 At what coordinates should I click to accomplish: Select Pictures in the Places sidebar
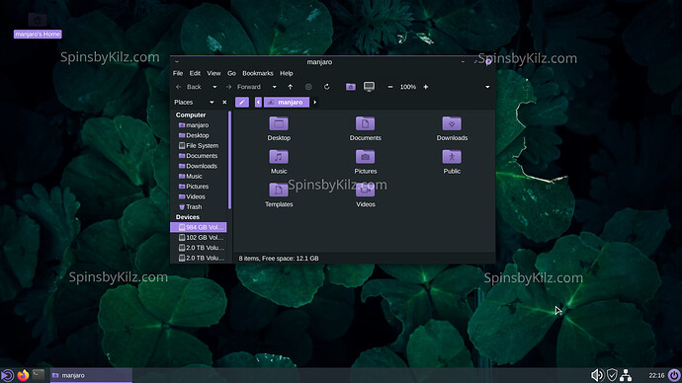(x=199, y=187)
